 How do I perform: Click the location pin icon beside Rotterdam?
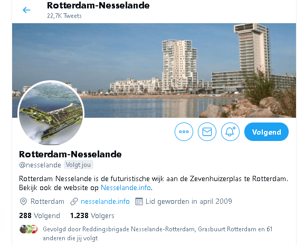[x=23, y=201]
